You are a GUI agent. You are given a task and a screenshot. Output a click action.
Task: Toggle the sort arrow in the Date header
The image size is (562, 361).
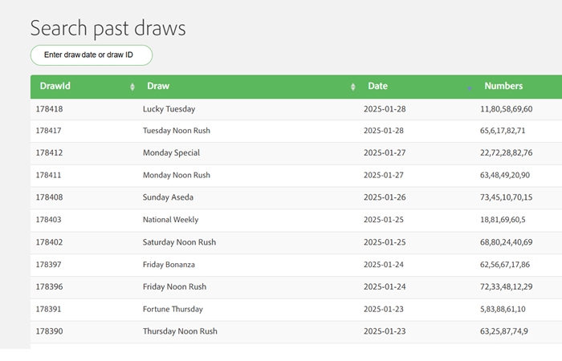pos(470,87)
